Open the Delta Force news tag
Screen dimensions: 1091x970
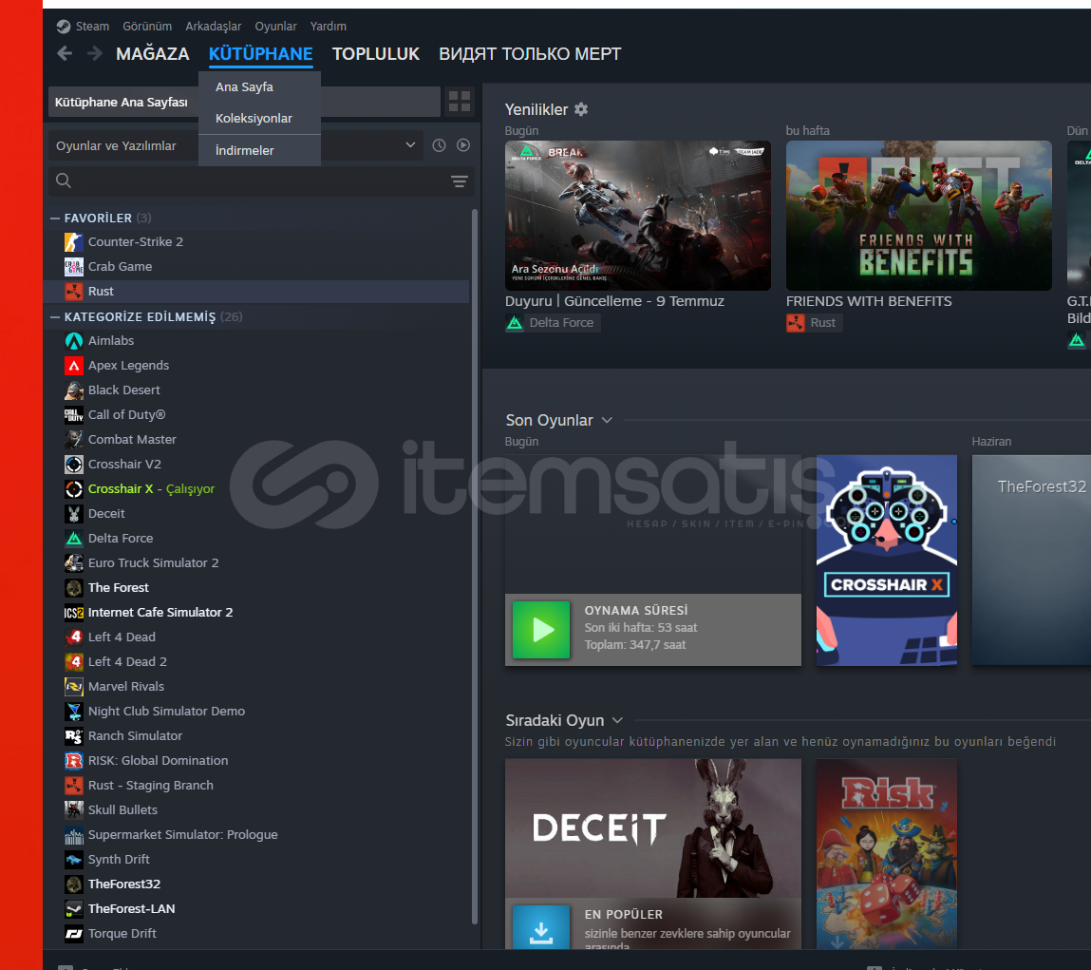click(x=554, y=323)
